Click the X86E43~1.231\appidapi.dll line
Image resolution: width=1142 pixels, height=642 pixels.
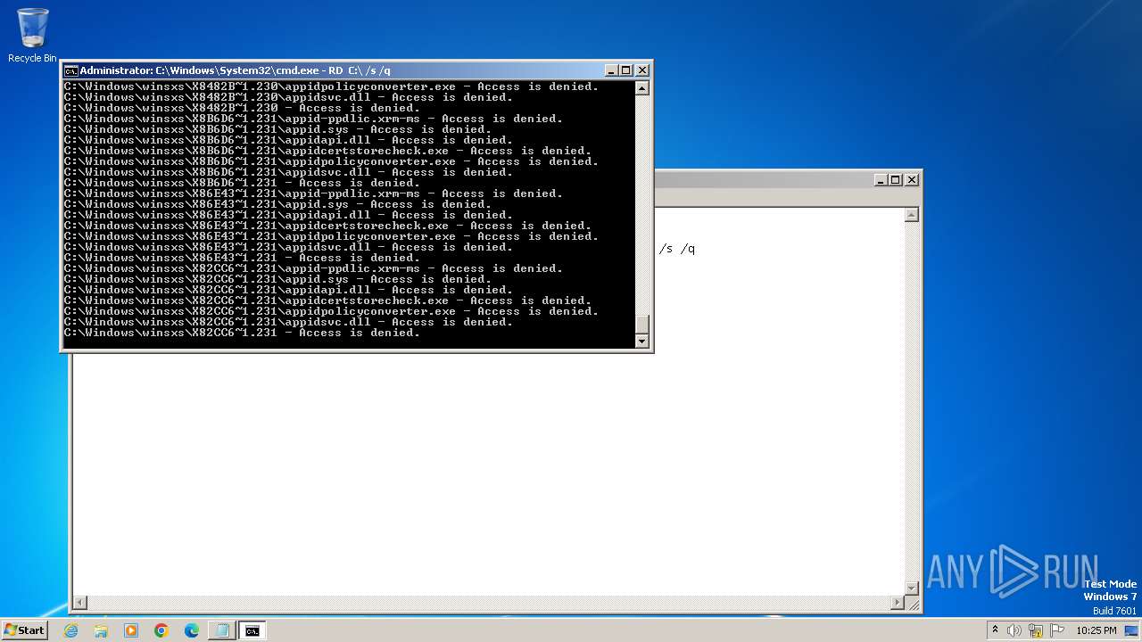point(288,215)
